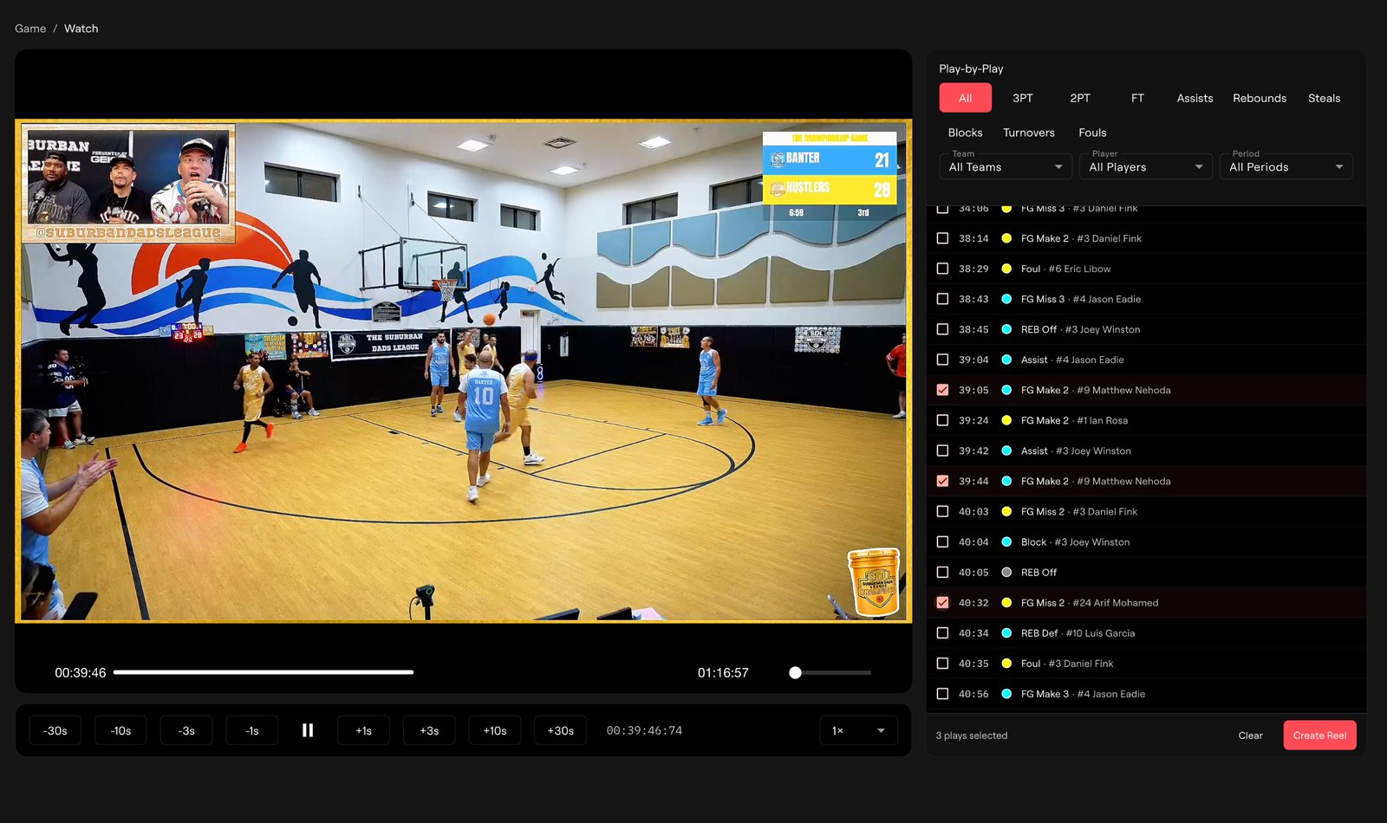Select the 38:29 Foul Eric Libow checkbox
The image size is (1387, 823).
[942, 269]
